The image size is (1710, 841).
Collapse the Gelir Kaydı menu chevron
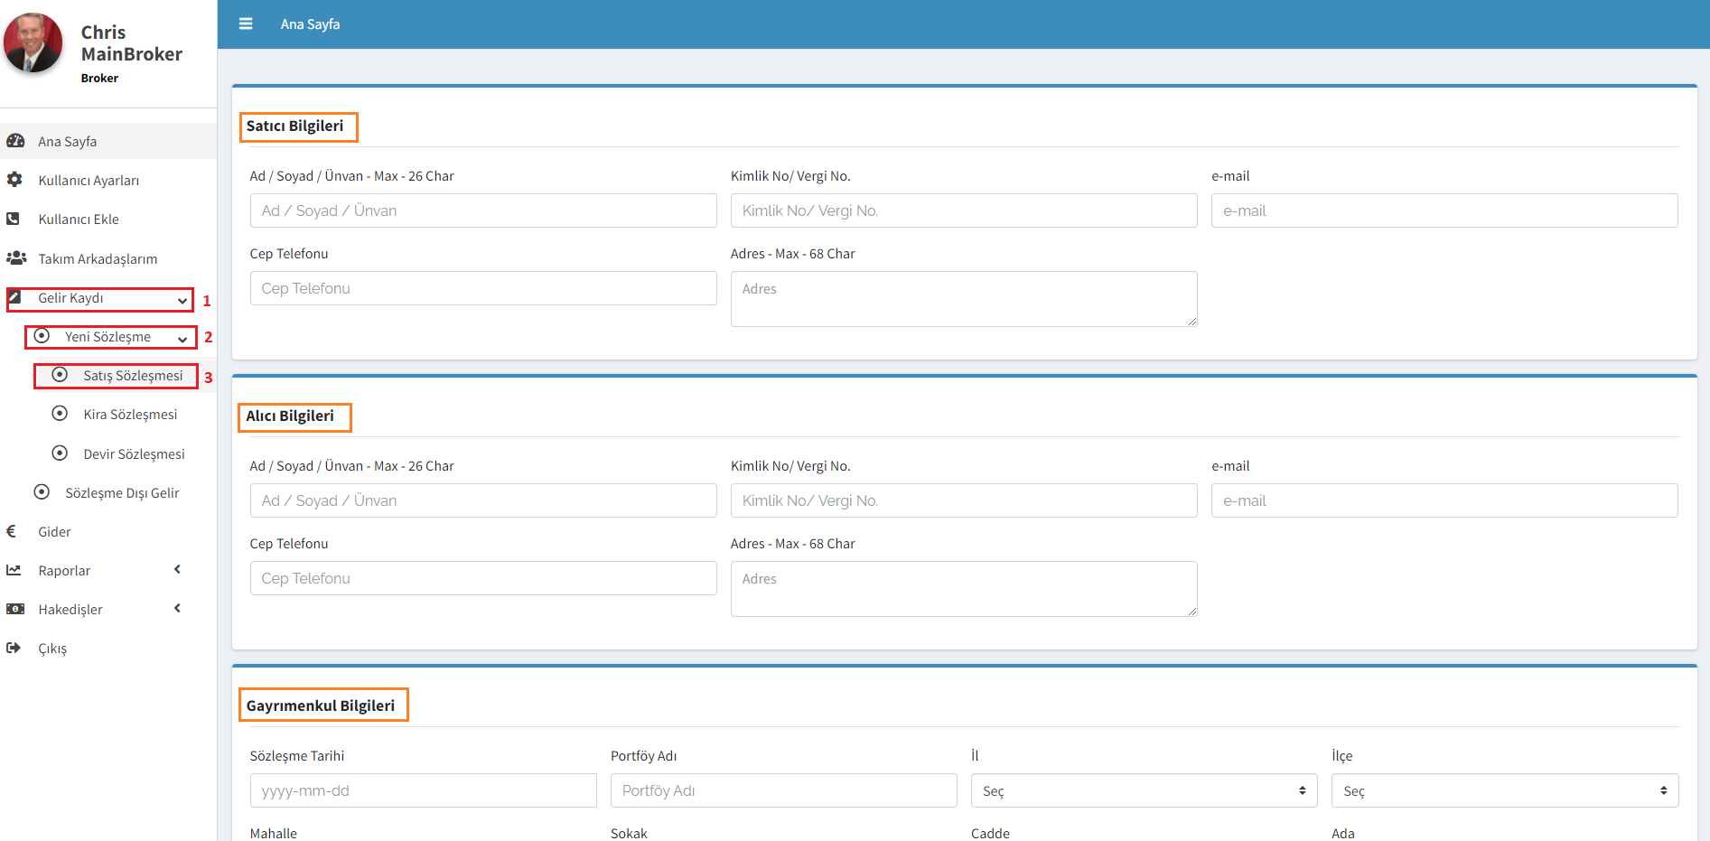(x=182, y=300)
